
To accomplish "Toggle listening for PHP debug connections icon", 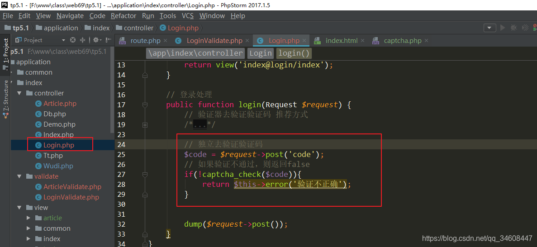I will pos(535,28).
